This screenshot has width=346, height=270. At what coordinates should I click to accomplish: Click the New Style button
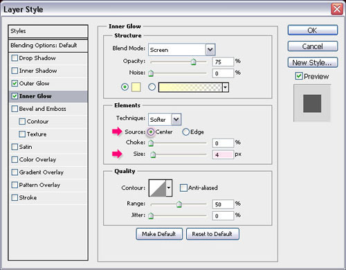(313, 62)
